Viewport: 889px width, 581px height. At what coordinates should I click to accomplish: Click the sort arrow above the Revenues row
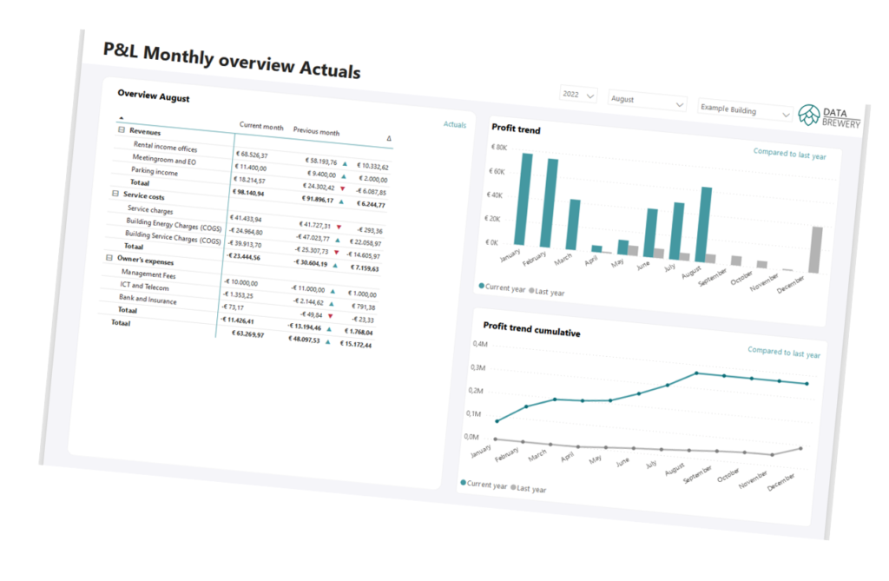121,117
